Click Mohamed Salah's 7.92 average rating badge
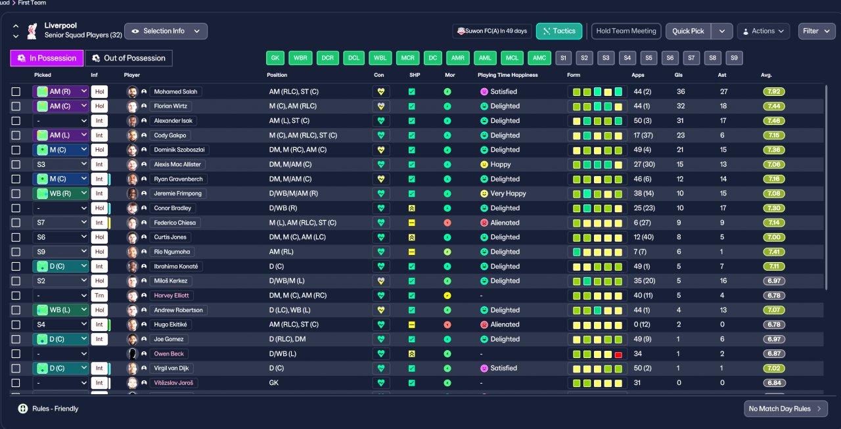This screenshot has height=429, width=841. (774, 92)
